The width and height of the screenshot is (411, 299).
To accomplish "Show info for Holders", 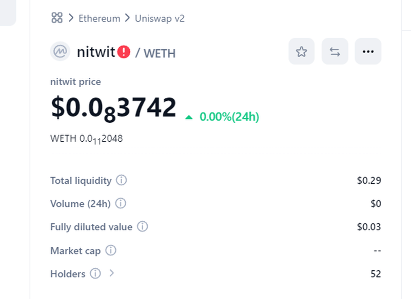I will [95, 273].
